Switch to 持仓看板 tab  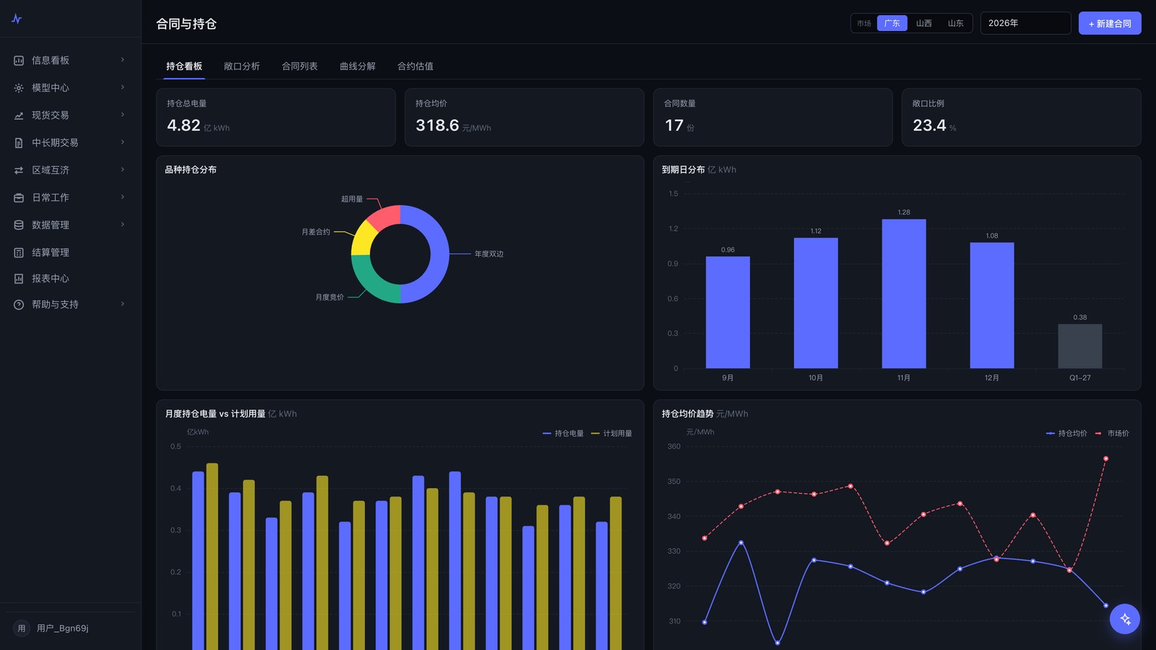pyautogui.click(x=184, y=66)
